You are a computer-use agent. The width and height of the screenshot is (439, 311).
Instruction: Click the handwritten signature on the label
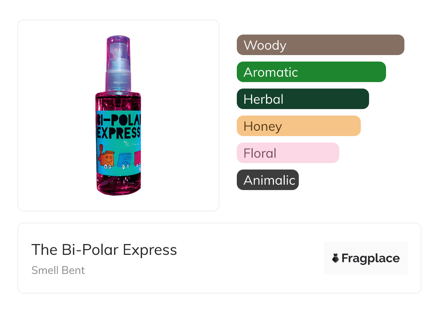[128, 144]
